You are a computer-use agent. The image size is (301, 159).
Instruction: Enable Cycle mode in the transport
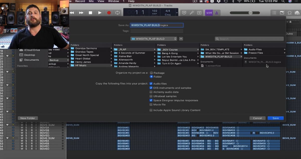[117, 13]
